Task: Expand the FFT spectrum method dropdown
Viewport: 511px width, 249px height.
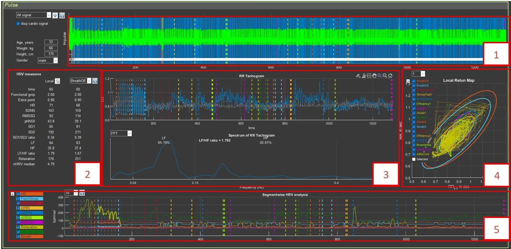Action: tap(121, 134)
